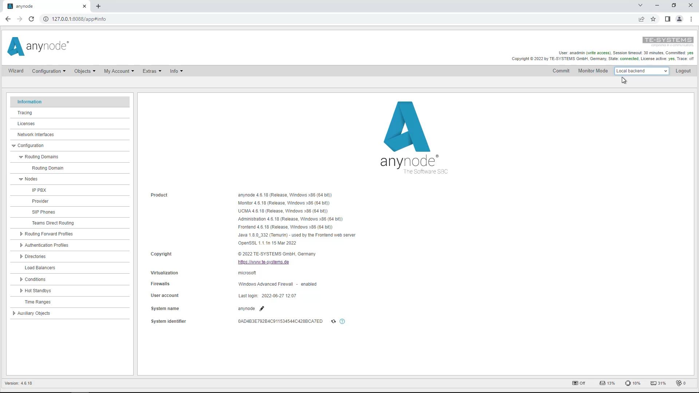Bookmark this page with star icon

click(x=653, y=19)
